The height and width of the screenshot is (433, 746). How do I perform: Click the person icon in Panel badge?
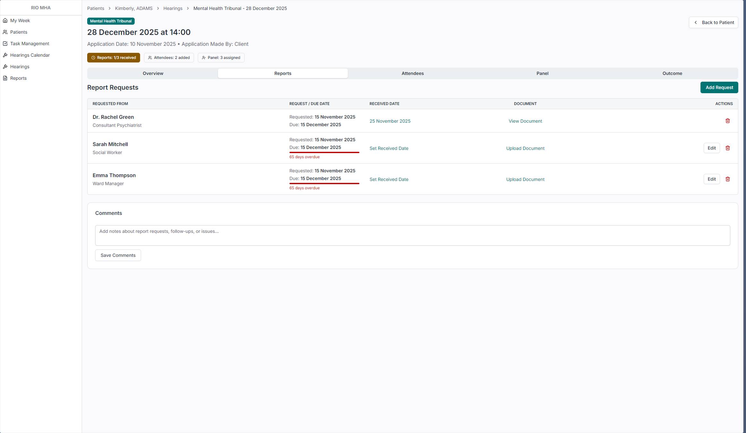tap(204, 58)
